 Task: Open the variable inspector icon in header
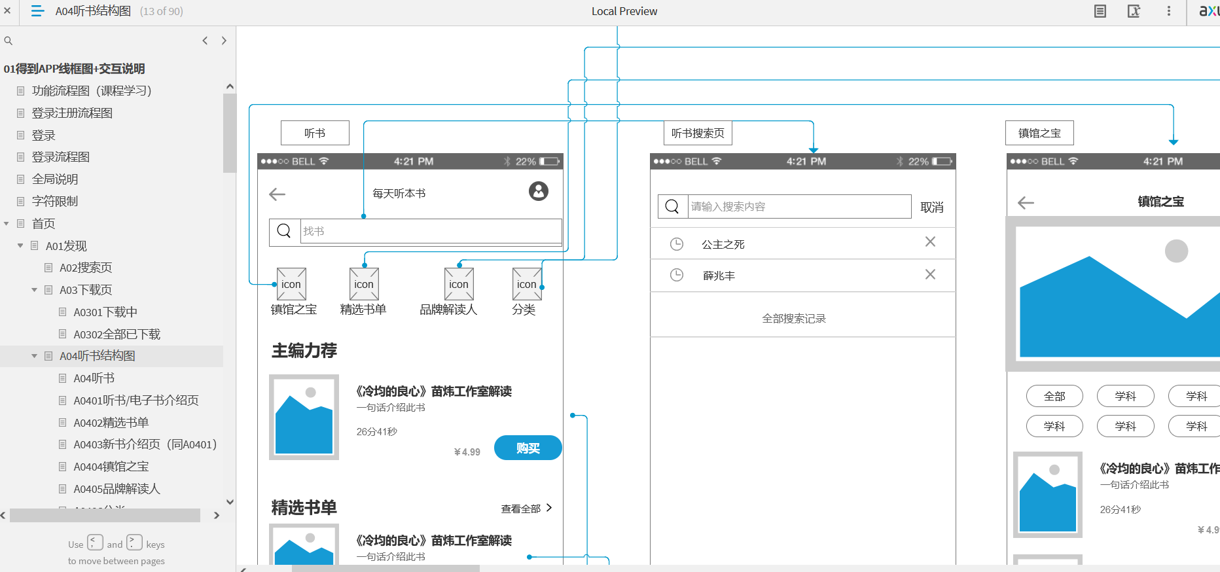point(1134,11)
